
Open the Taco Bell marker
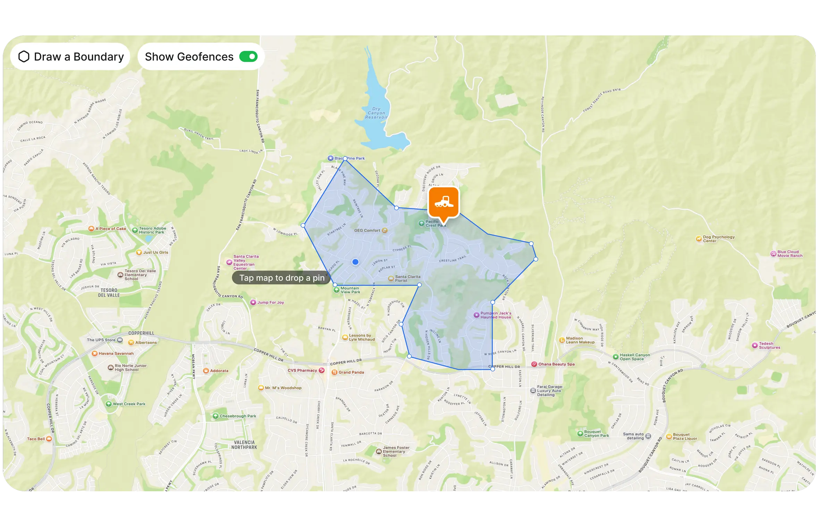(49, 439)
